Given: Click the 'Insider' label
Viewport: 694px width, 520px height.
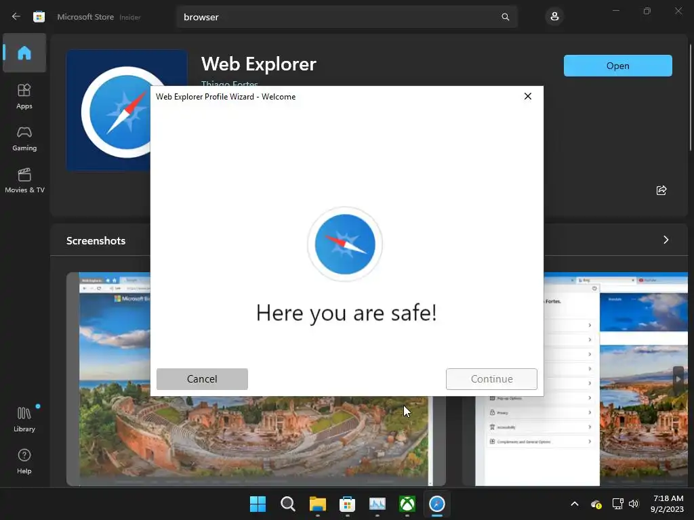Looking at the screenshot, I should click(130, 17).
